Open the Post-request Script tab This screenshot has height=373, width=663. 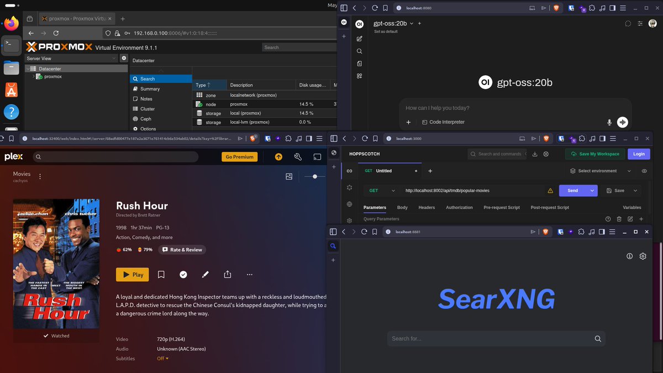pyautogui.click(x=550, y=208)
